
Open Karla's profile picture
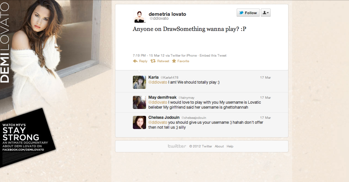139,82
